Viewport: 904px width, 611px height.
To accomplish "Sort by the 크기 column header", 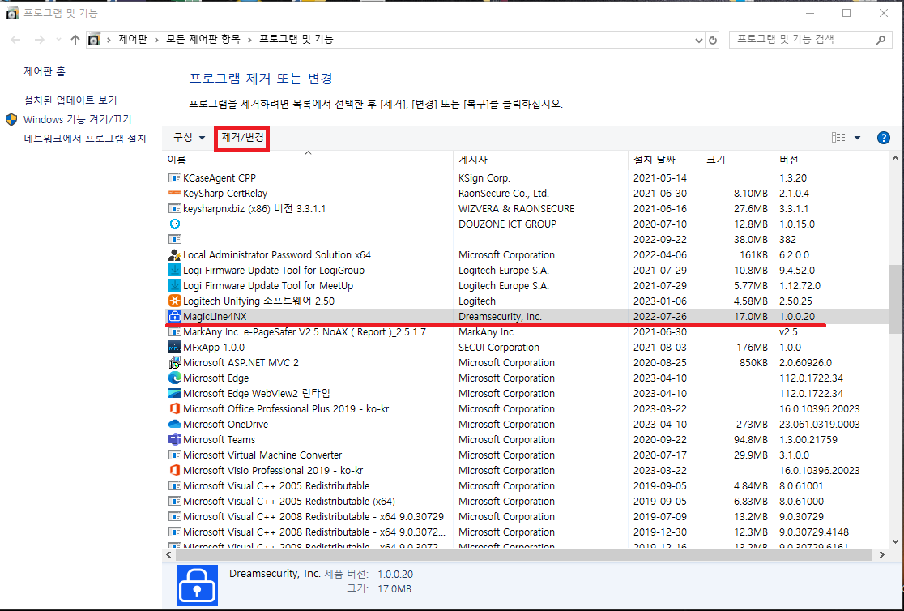I will tap(737, 160).
